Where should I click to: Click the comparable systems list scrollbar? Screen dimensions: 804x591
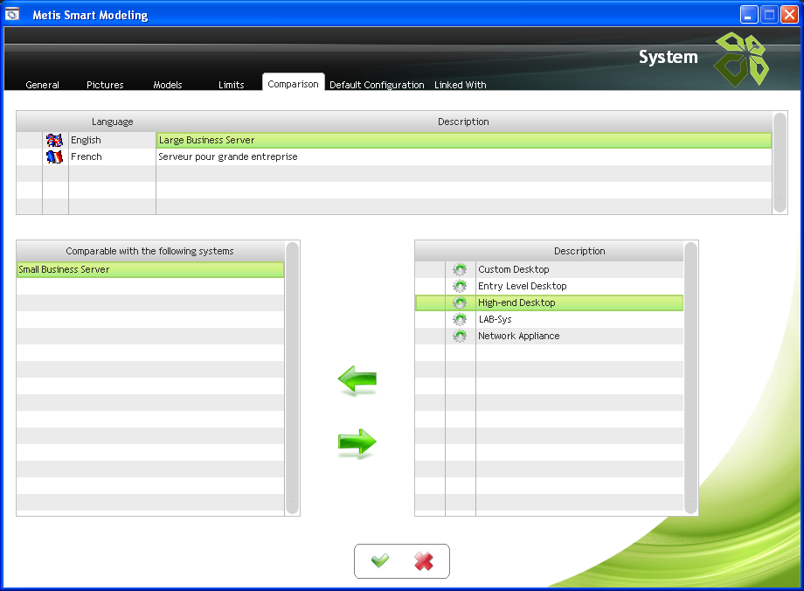point(292,378)
